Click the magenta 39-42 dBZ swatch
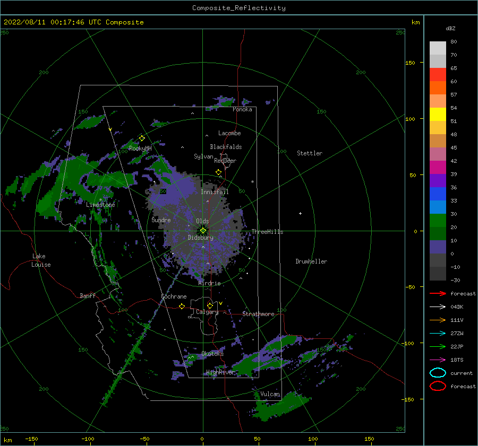The height and width of the screenshot is (446, 478). pyautogui.click(x=438, y=168)
